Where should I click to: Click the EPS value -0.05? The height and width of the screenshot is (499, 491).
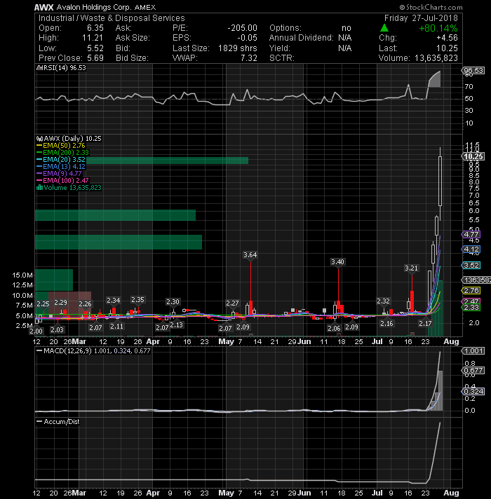(x=247, y=38)
